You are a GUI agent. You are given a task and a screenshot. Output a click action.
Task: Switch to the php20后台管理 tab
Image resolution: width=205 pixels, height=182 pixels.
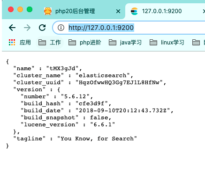[75, 11]
